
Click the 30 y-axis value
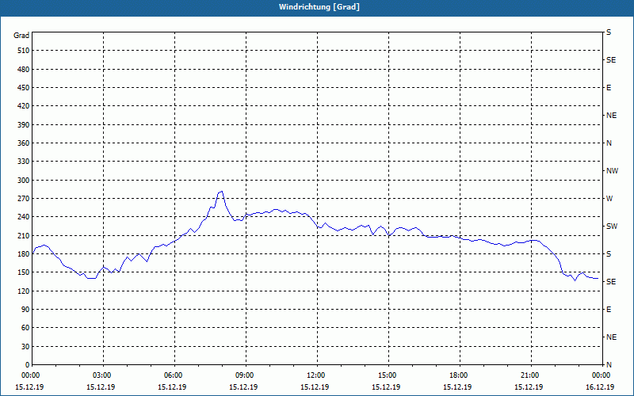tap(25, 347)
